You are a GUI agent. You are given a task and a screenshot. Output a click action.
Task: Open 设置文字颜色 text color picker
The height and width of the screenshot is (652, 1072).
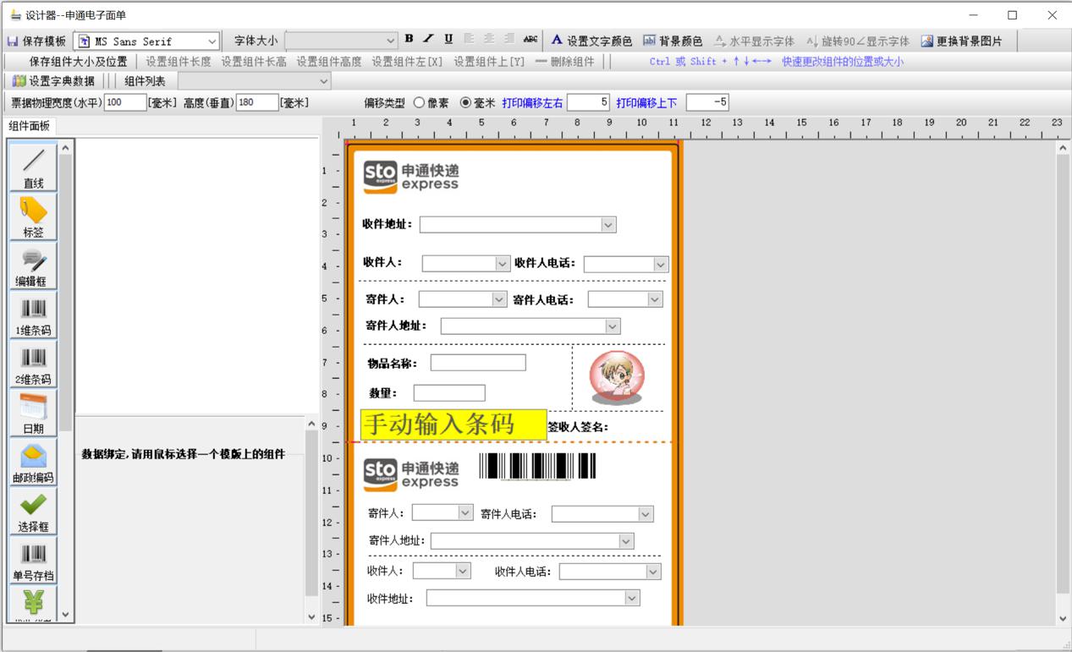click(x=591, y=41)
